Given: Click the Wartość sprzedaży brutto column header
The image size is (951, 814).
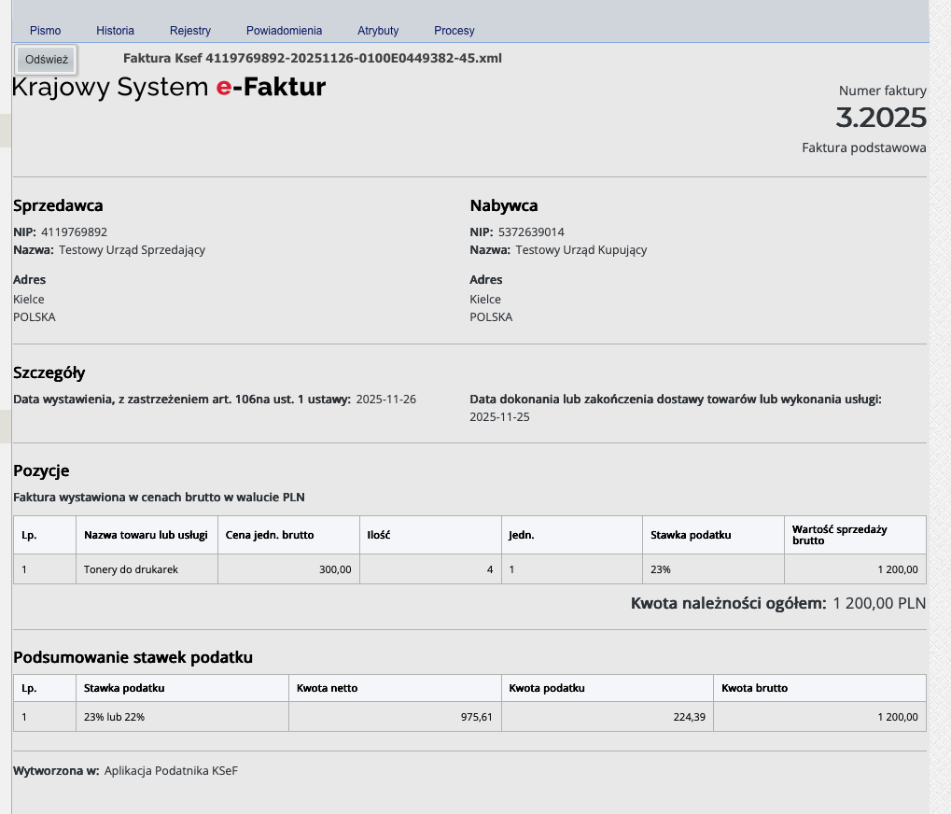Looking at the screenshot, I should pos(839,535).
